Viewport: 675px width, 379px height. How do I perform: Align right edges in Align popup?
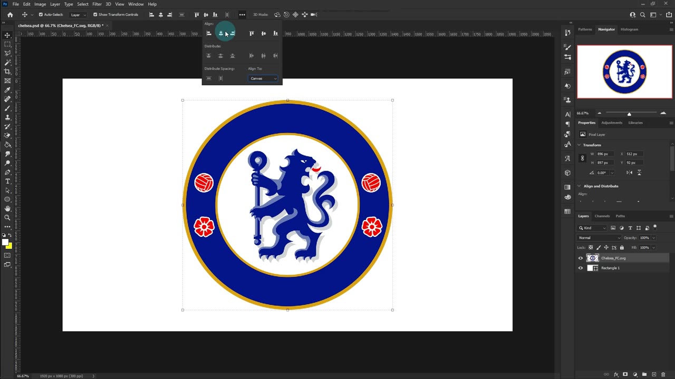tap(233, 34)
